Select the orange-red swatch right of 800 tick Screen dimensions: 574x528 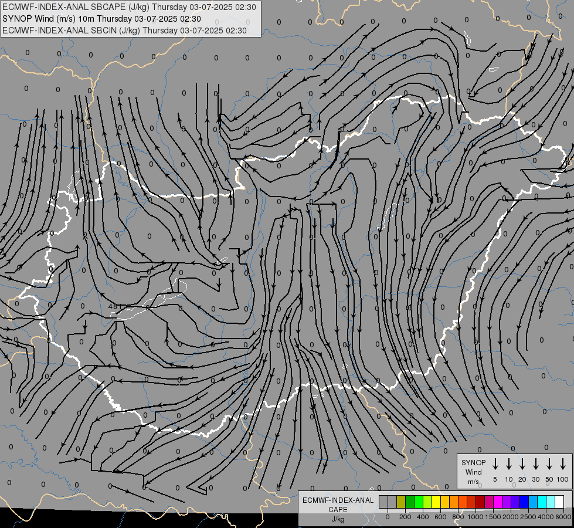(463, 502)
